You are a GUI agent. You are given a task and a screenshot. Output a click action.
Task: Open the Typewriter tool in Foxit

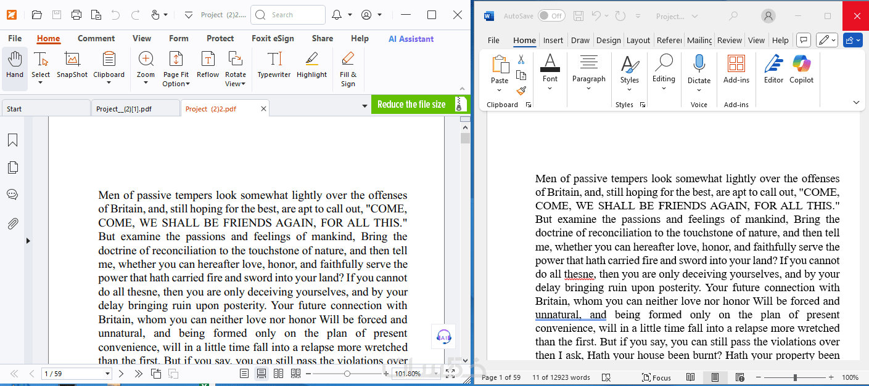pos(274,65)
